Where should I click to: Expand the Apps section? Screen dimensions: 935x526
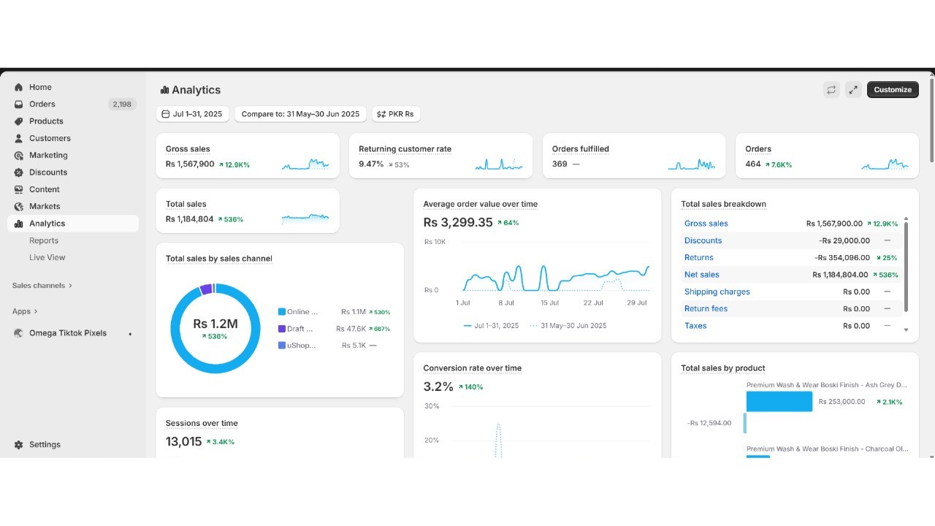click(x=25, y=311)
